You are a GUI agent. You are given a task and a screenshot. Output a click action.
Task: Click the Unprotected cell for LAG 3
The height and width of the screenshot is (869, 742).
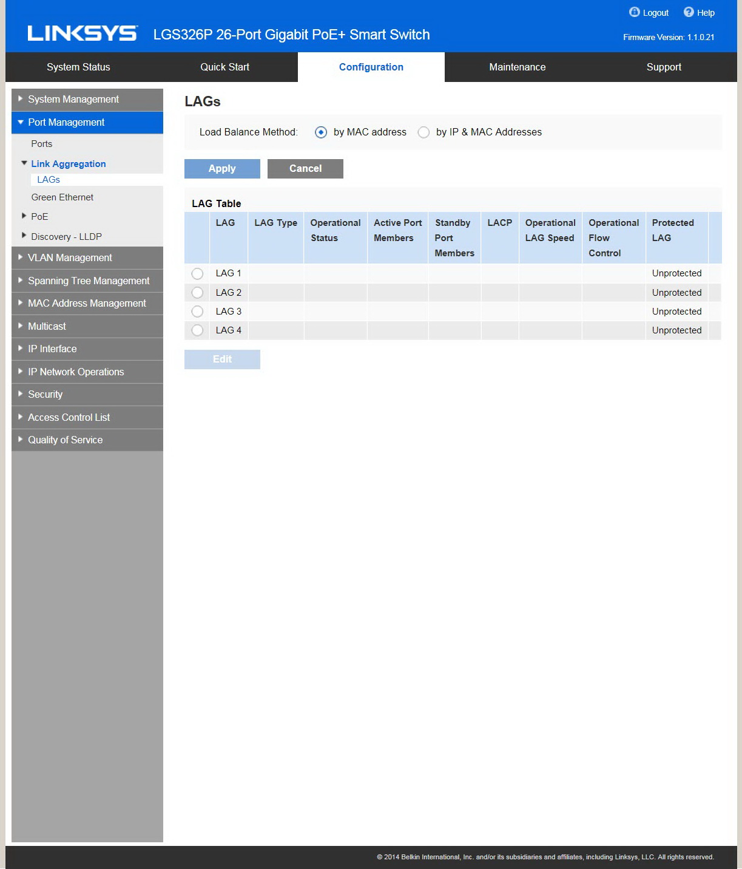(676, 312)
